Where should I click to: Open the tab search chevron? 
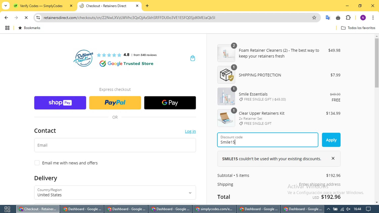click(x=6, y=6)
